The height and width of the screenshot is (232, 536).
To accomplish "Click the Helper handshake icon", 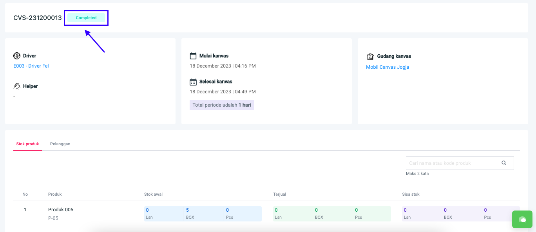I will point(17,86).
